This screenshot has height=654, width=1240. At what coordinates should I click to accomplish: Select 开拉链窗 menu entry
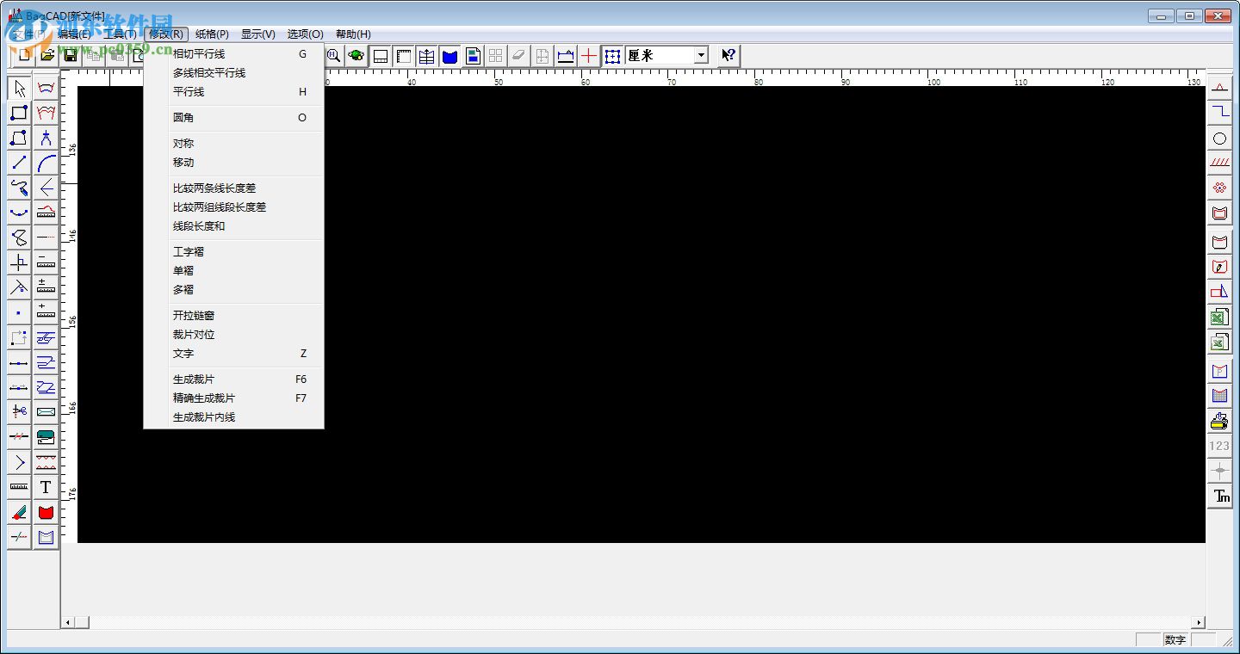(233, 316)
